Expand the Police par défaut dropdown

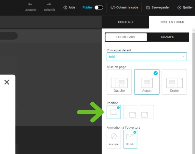tap(147, 57)
